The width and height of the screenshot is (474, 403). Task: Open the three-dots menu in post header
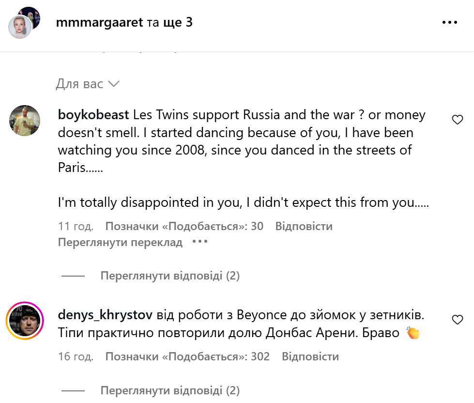tap(449, 23)
